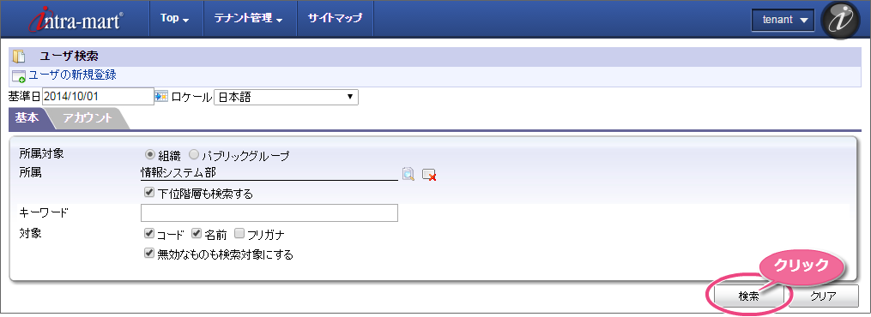The height and width of the screenshot is (317, 871).
Task: Click the round intra-mart i logo icon
Action: pos(840,20)
